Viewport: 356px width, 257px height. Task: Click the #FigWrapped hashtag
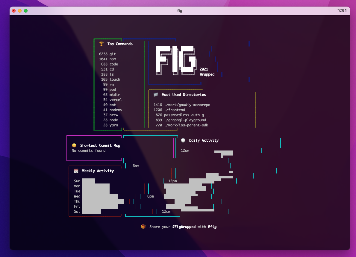click(x=184, y=227)
